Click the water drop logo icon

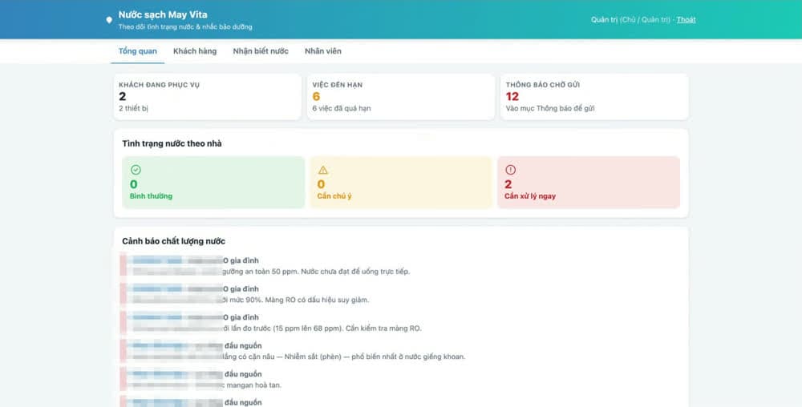coord(109,20)
